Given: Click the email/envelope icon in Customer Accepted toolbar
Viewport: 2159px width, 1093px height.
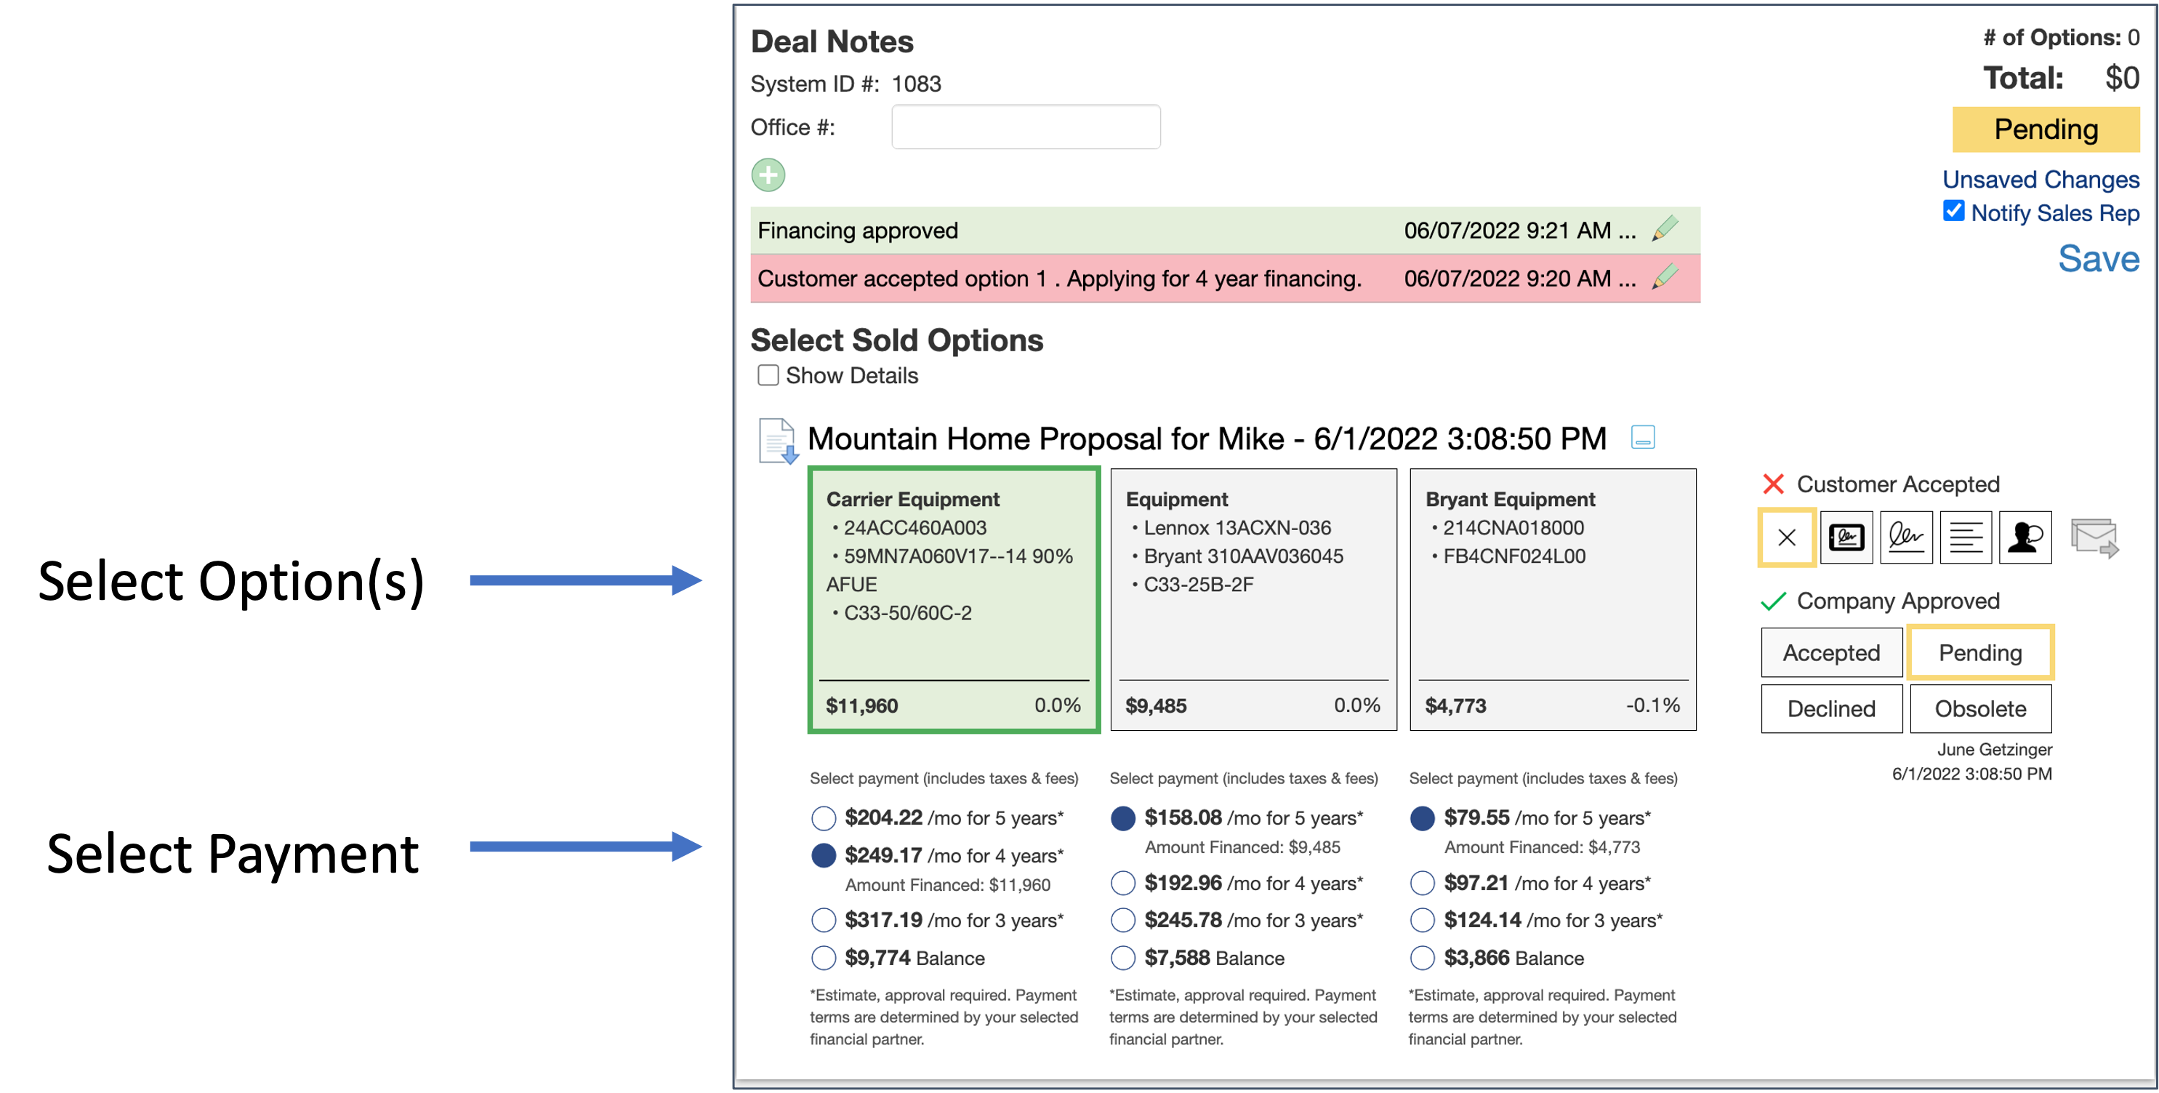Looking at the screenshot, I should [x=2096, y=540].
